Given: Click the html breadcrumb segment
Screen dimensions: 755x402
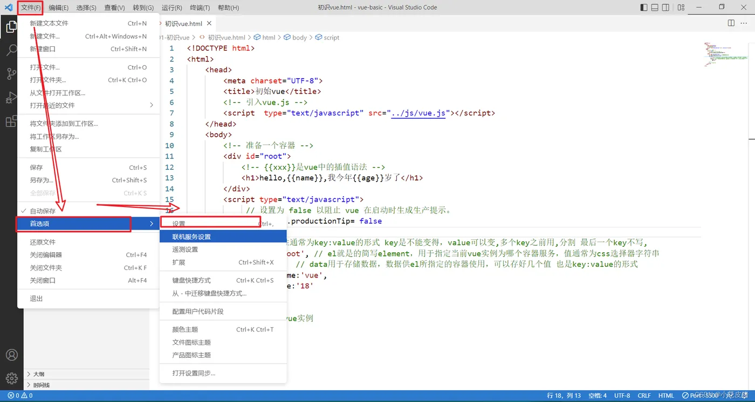Looking at the screenshot, I should coord(265,38).
